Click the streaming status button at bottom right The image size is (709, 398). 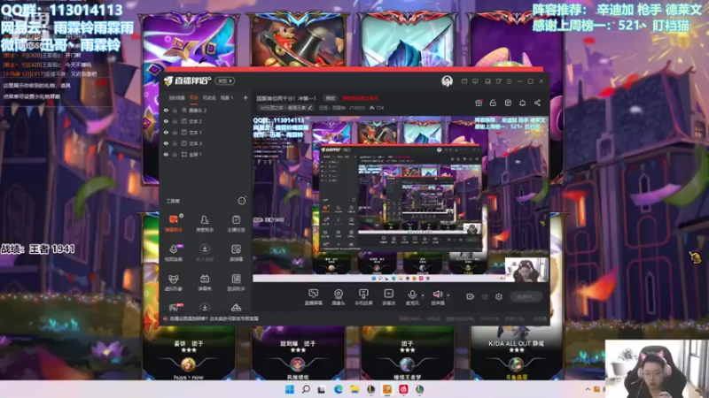526,296
